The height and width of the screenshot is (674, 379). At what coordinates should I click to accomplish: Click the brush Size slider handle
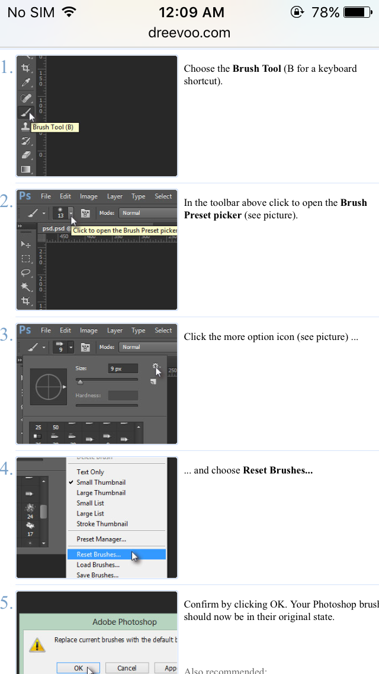(x=80, y=382)
